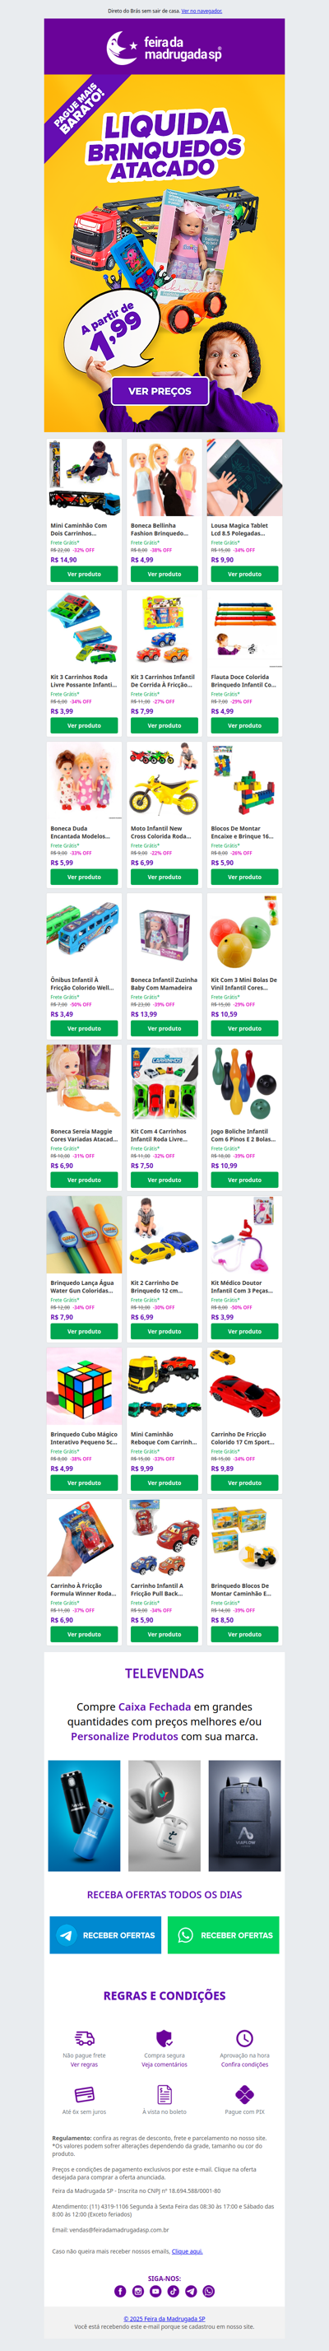Click the branded backpack product image
The image size is (329, 2351).
(x=244, y=1815)
